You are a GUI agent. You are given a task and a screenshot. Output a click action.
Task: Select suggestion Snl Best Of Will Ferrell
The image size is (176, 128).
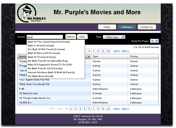coord(46,50)
